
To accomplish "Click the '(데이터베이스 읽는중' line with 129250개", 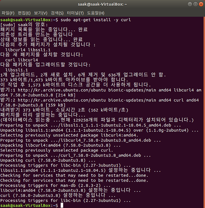I will coord(97,120).
